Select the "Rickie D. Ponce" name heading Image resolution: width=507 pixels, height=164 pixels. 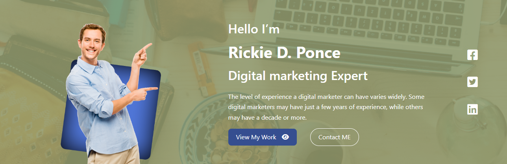[x=284, y=53]
